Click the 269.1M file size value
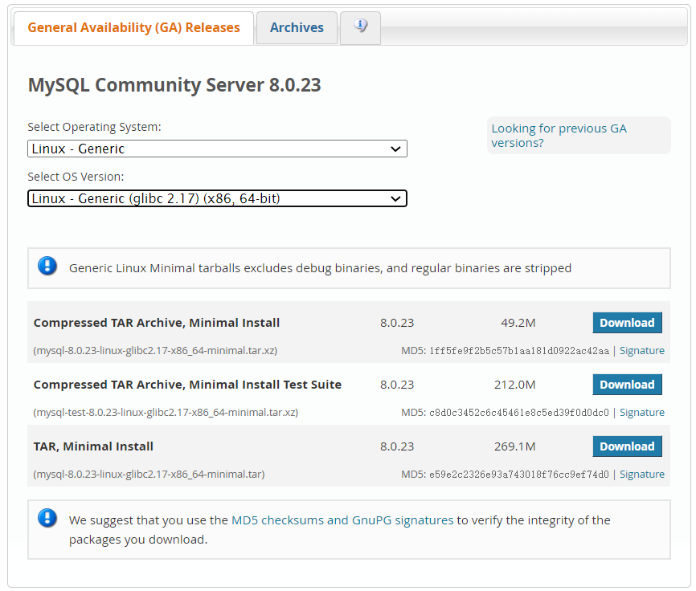Screen dimensions: 696x591 click(515, 446)
